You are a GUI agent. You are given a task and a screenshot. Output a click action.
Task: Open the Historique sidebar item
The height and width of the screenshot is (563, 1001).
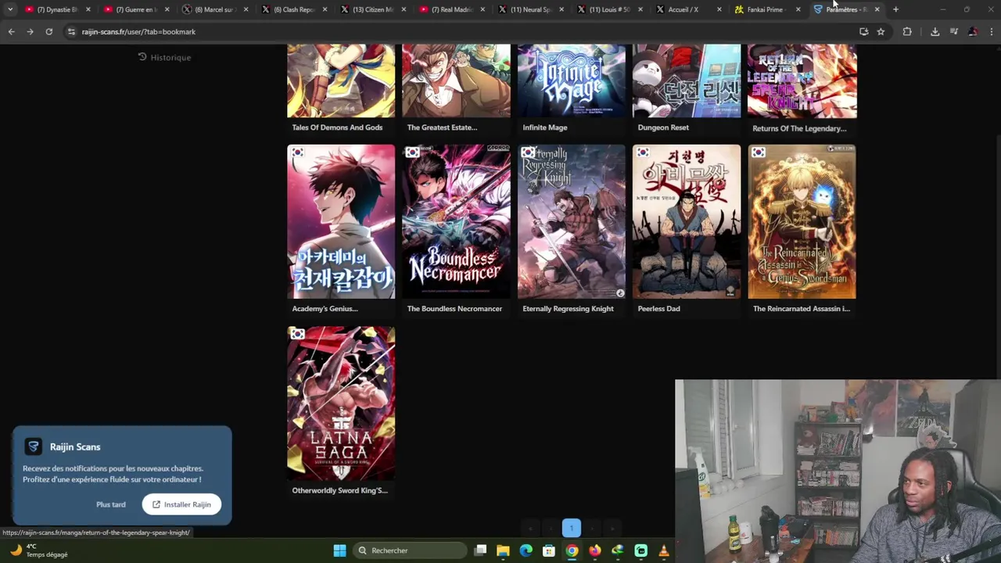coord(164,57)
